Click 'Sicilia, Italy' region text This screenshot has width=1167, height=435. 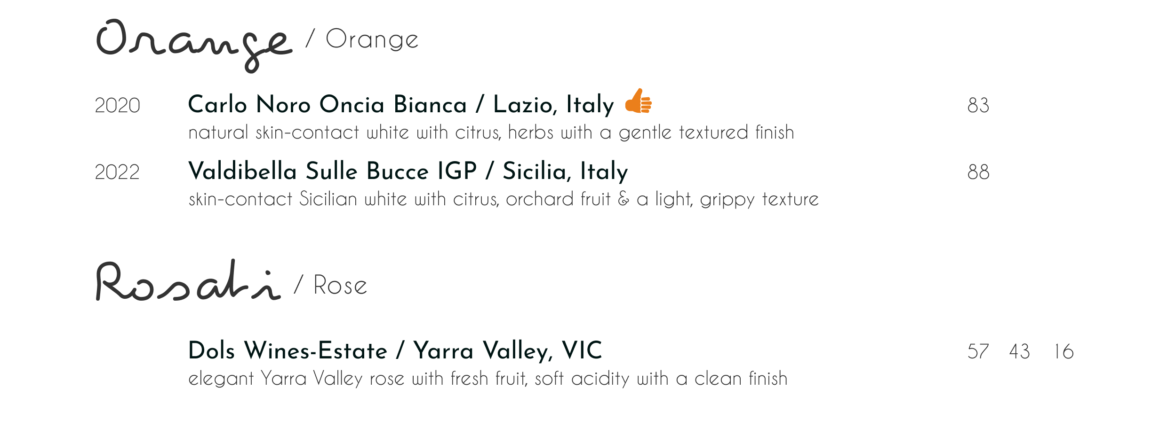pyautogui.click(x=565, y=171)
